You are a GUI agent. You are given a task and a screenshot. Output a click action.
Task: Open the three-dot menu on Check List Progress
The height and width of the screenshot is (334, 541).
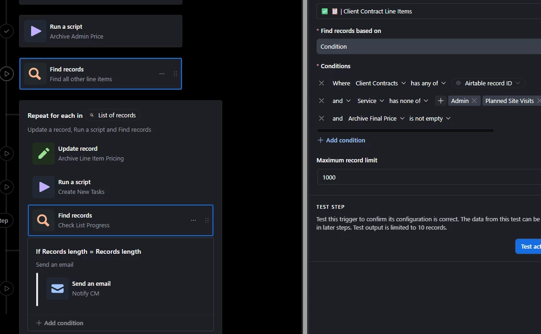click(x=193, y=220)
